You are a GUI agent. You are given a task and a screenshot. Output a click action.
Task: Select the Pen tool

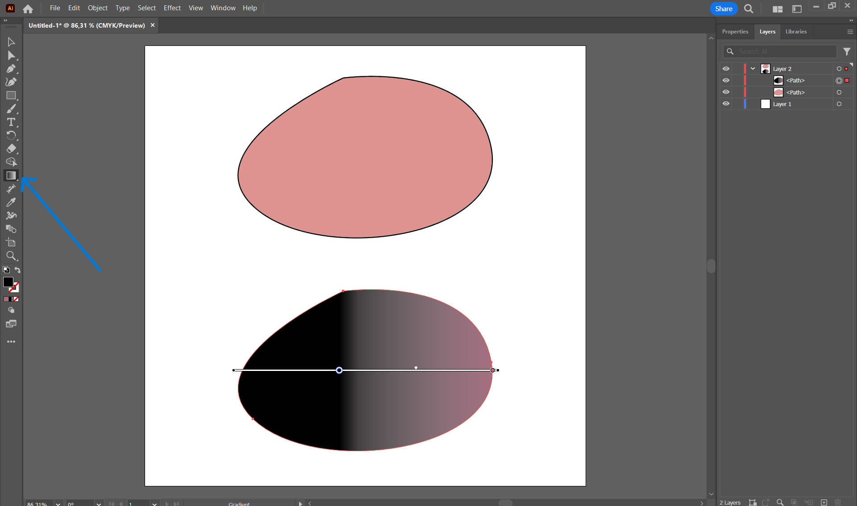(x=11, y=69)
